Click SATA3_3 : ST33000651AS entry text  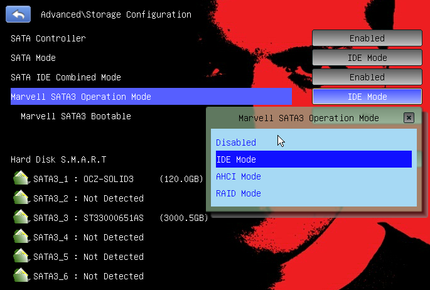click(89, 218)
